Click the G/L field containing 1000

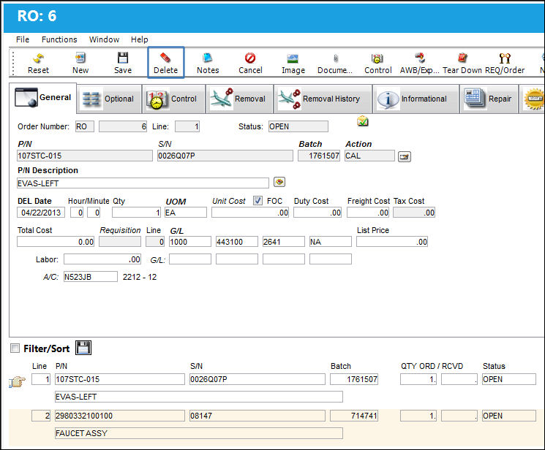[x=190, y=242]
